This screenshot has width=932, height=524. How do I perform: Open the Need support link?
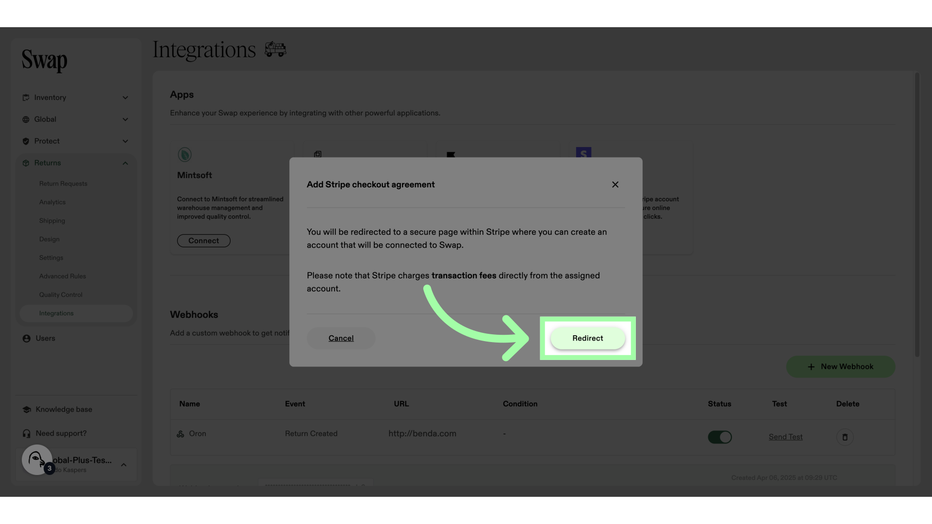[61, 433]
